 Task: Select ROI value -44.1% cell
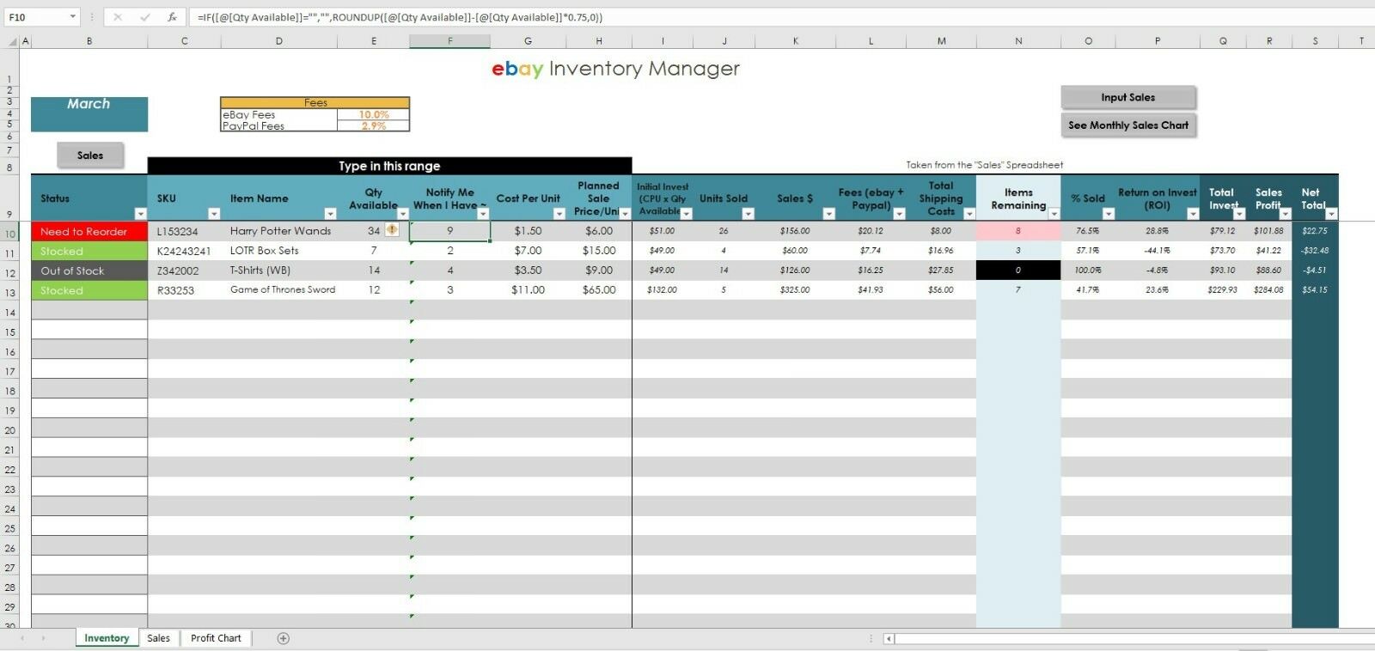tap(1157, 251)
